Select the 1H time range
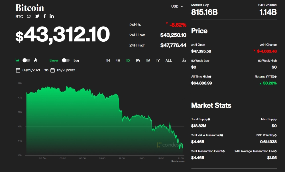The image size is (285, 172). tap(108, 60)
